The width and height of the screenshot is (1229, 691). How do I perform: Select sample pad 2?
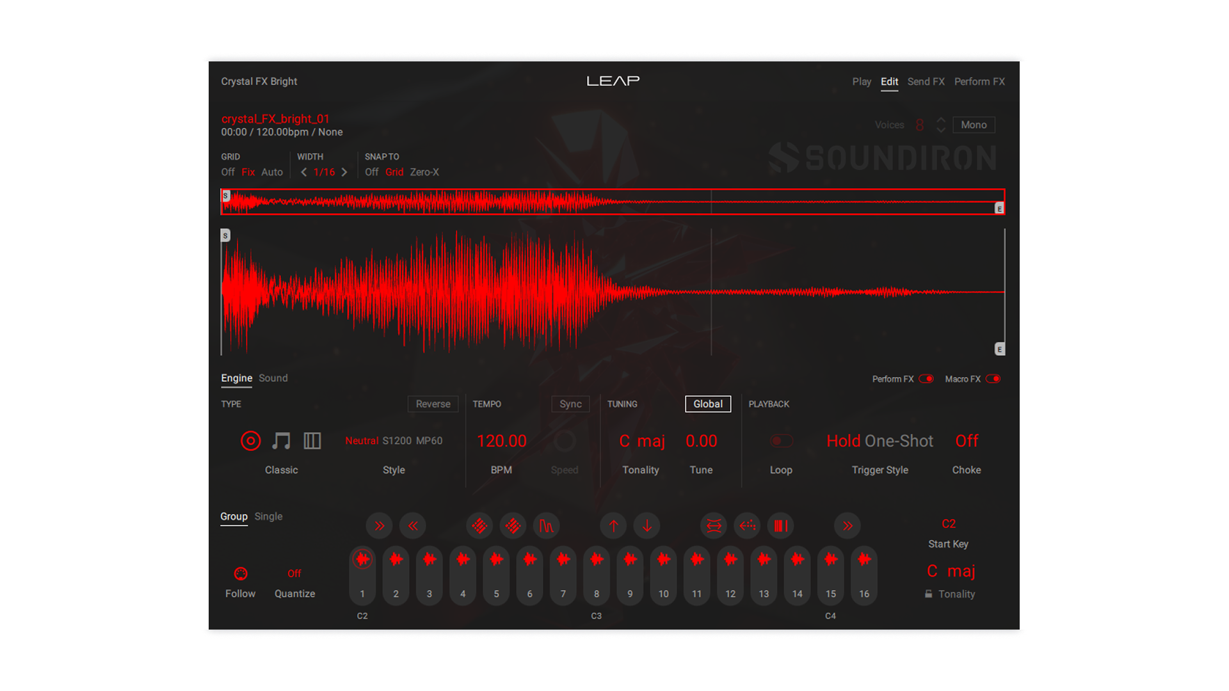pos(396,576)
